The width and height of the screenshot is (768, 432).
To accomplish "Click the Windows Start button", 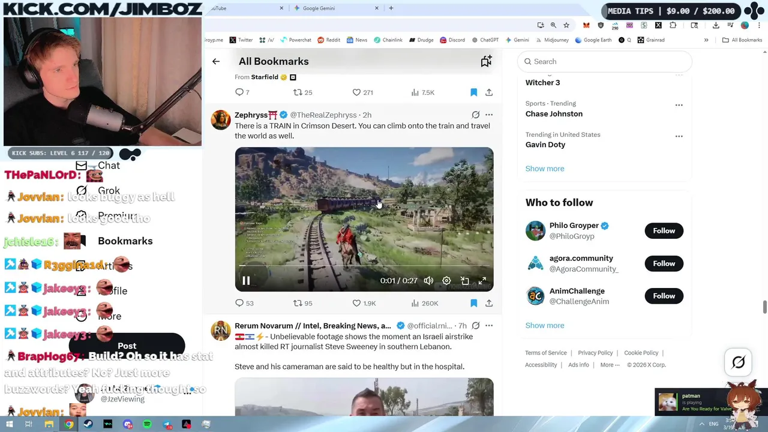I will [9, 424].
